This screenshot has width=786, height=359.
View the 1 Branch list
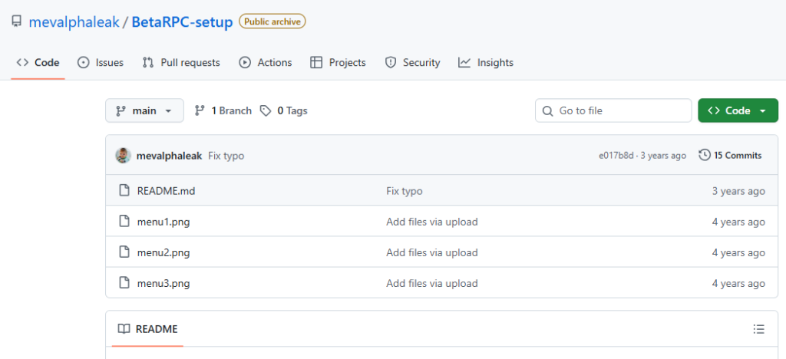point(223,110)
